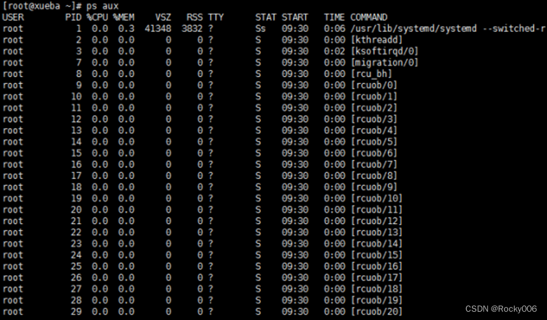Select the PID column header

(x=73, y=17)
